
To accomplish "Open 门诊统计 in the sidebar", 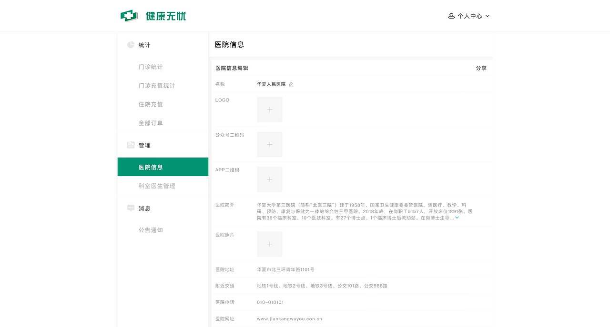I will click(150, 67).
